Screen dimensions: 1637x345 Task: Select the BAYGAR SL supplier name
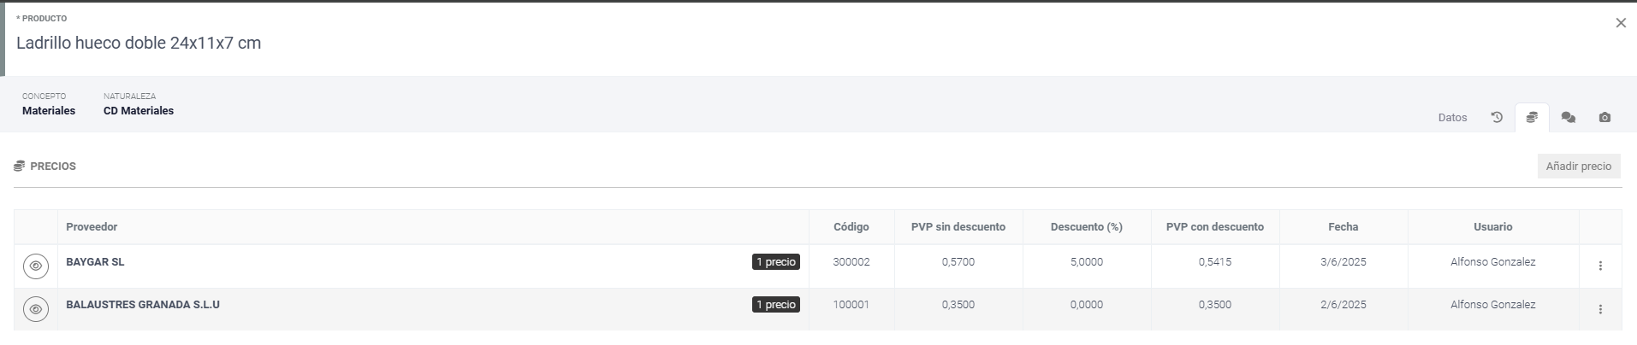pos(95,262)
